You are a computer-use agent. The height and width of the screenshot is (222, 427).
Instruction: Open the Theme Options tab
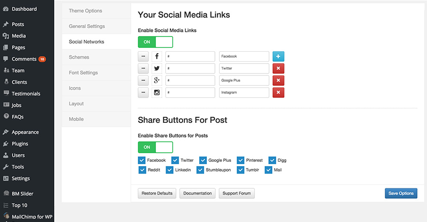(x=97, y=11)
